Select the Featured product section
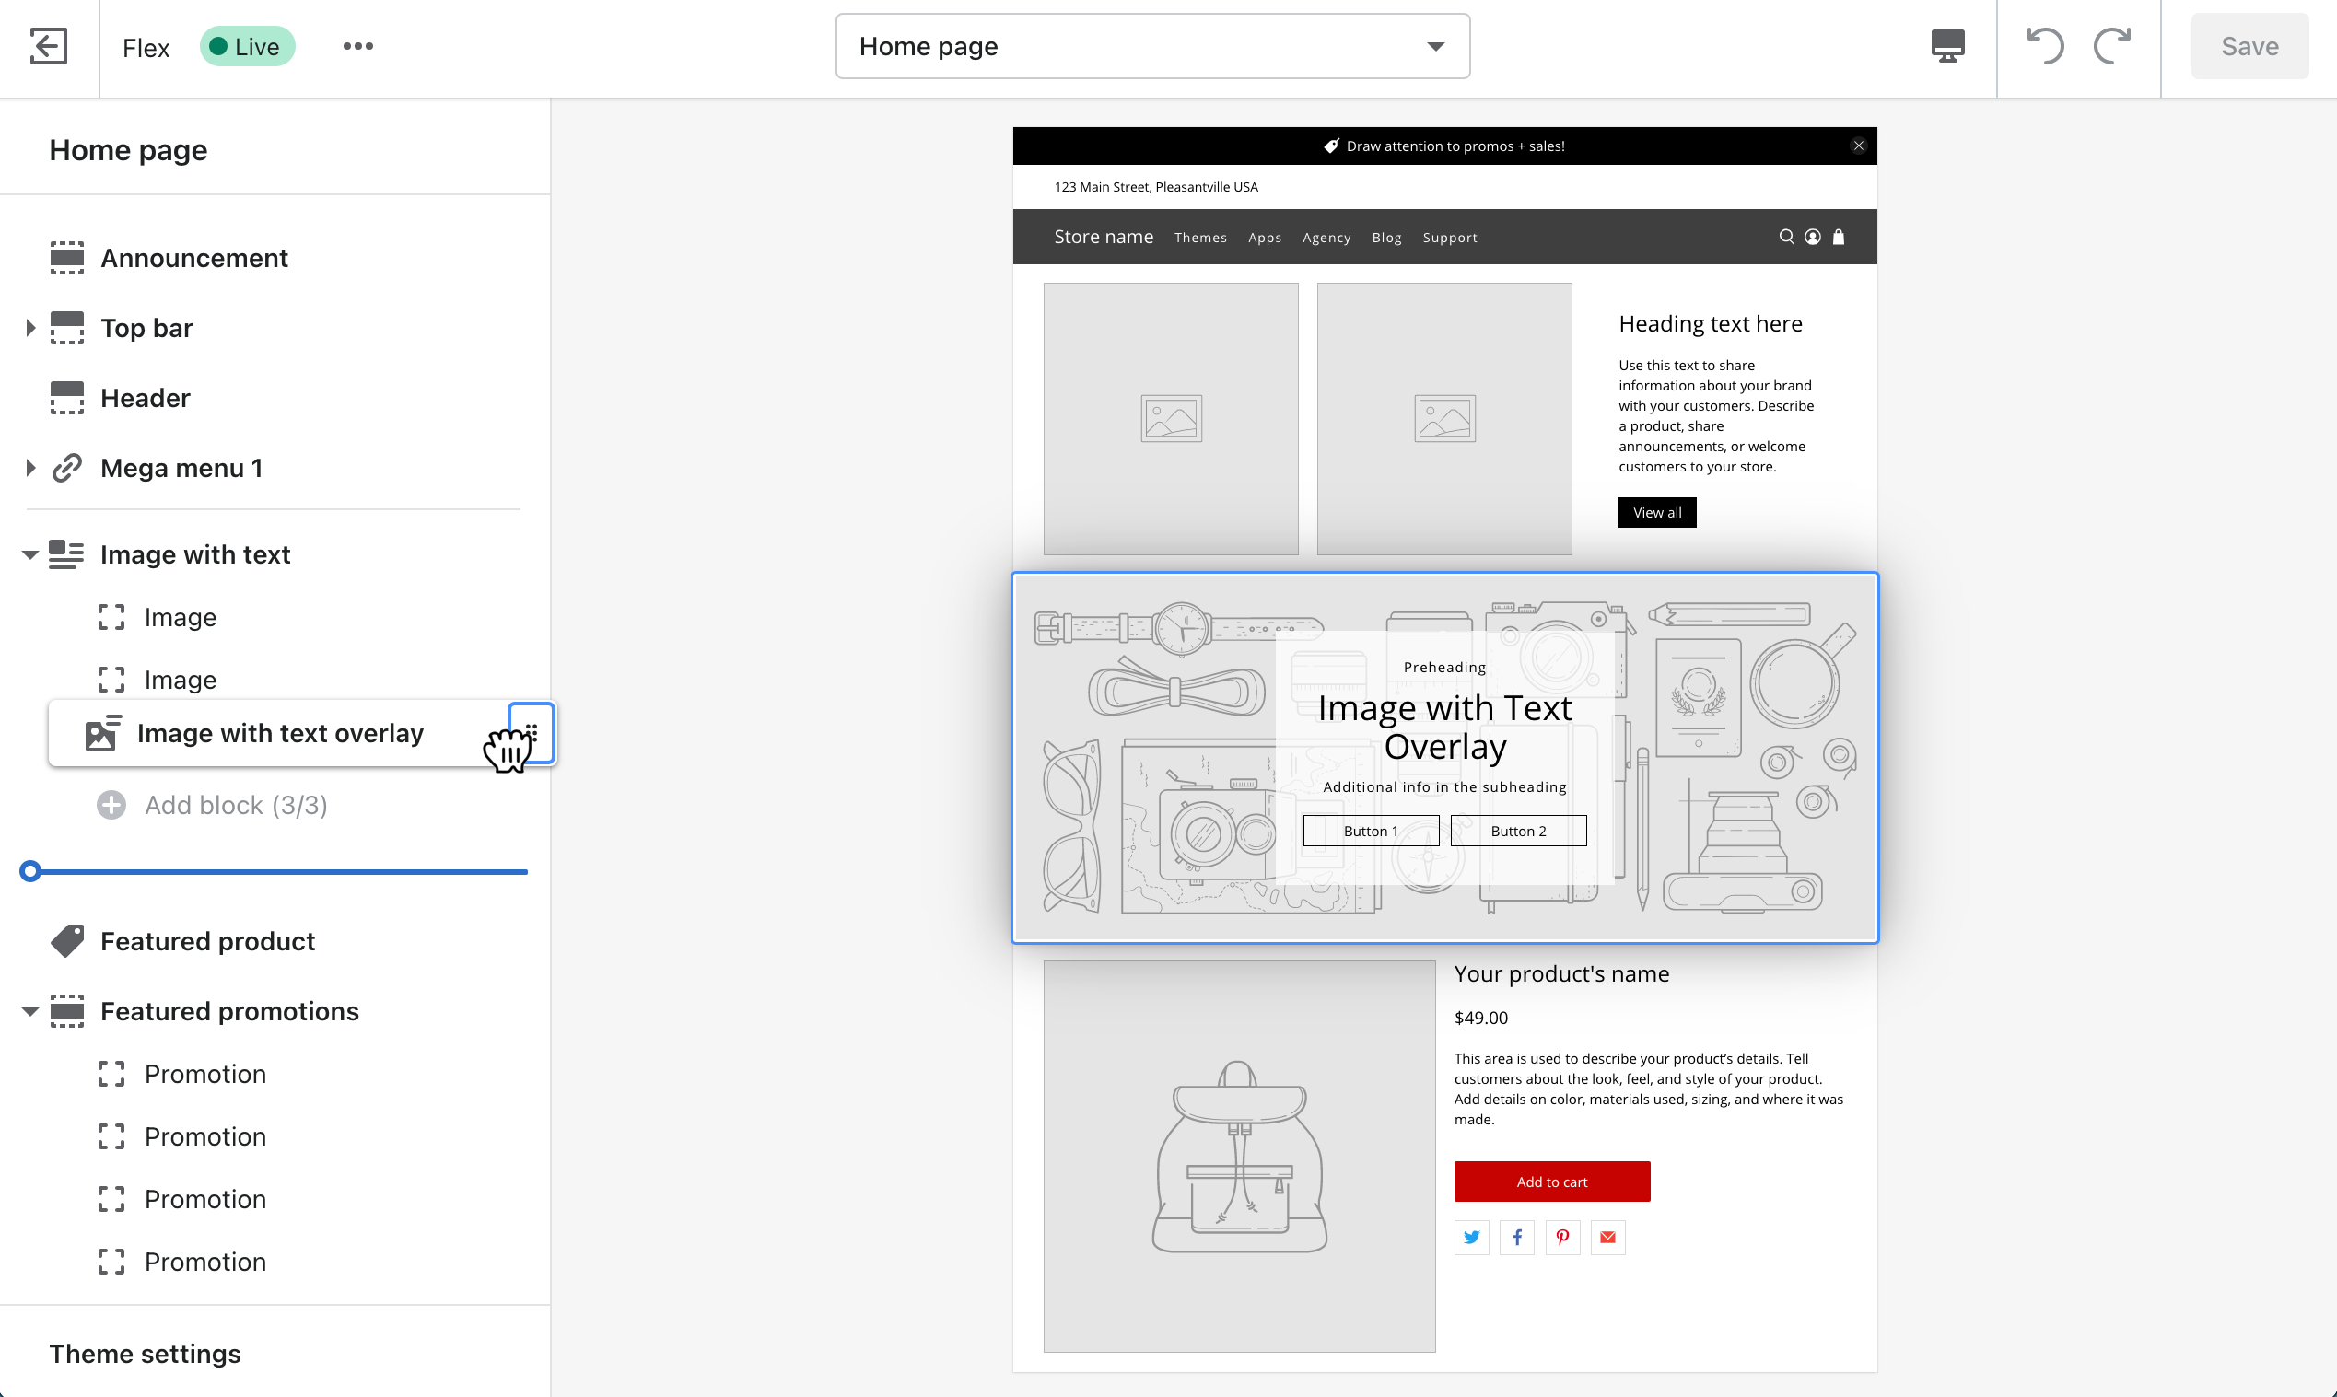Viewport: 2337px width, 1397px height. (207, 941)
